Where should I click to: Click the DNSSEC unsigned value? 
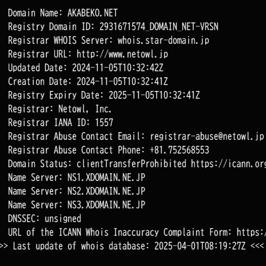click(x=63, y=219)
